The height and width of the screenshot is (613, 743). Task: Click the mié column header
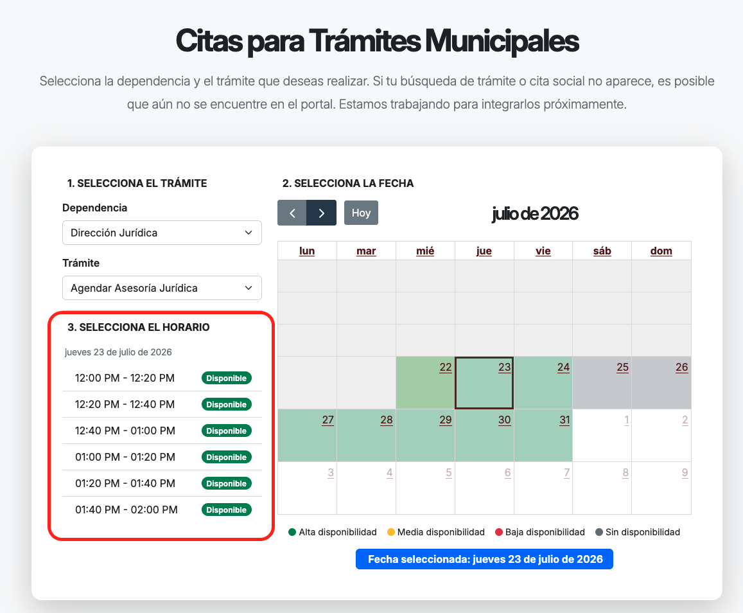point(425,251)
